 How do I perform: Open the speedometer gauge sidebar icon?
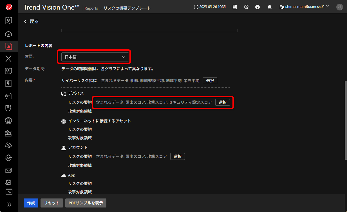pyautogui.click(x=9, y=34)
